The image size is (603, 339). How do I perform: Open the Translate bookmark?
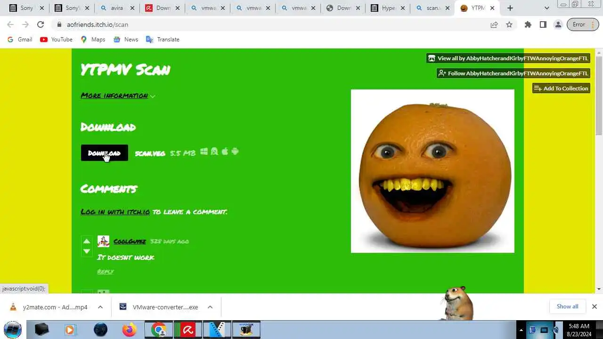pos(163,40)
